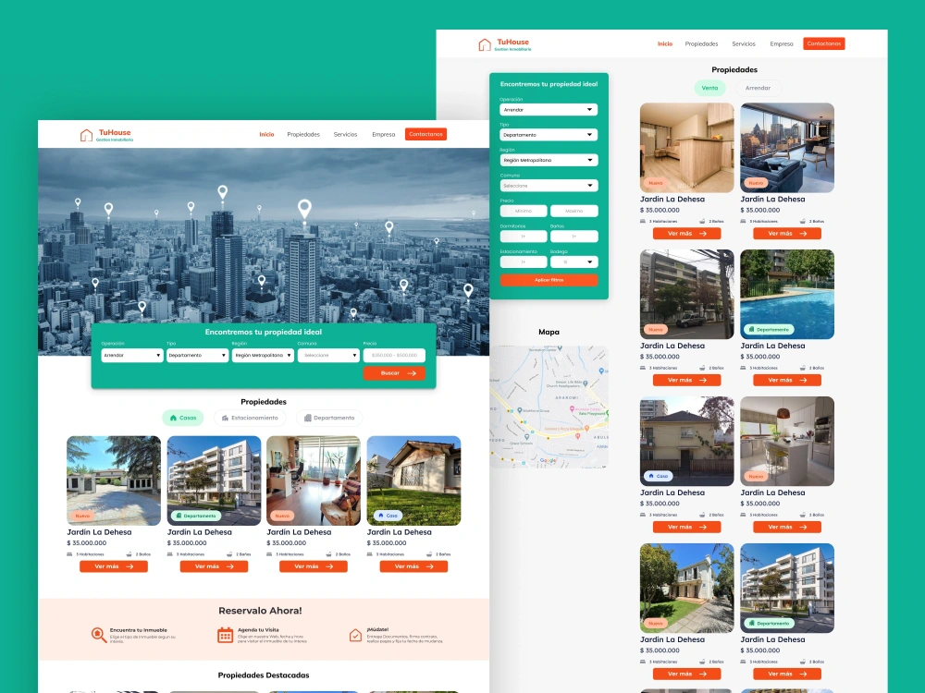Open Inicio in the properties page navbar
Image resolution: width=925 pixels, height=693 pixels.
(x=665, y=43)
